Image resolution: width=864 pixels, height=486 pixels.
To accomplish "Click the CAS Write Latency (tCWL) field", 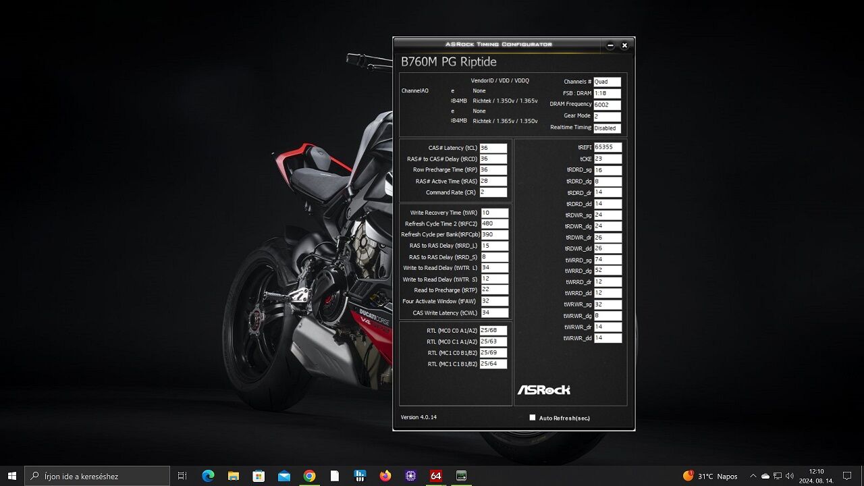I will click(x=495, y=313).
